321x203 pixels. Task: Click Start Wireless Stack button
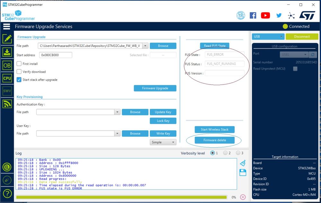tap(215, 129)
